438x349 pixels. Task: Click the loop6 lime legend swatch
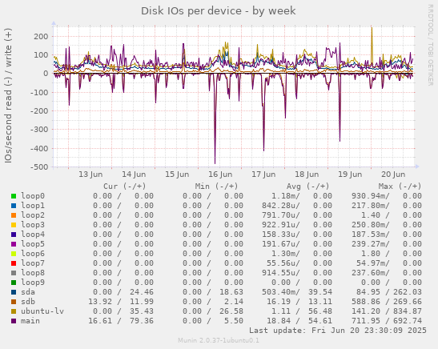click(x=14, y=254)
